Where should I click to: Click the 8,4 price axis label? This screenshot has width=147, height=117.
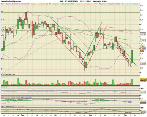pos(141,15)
